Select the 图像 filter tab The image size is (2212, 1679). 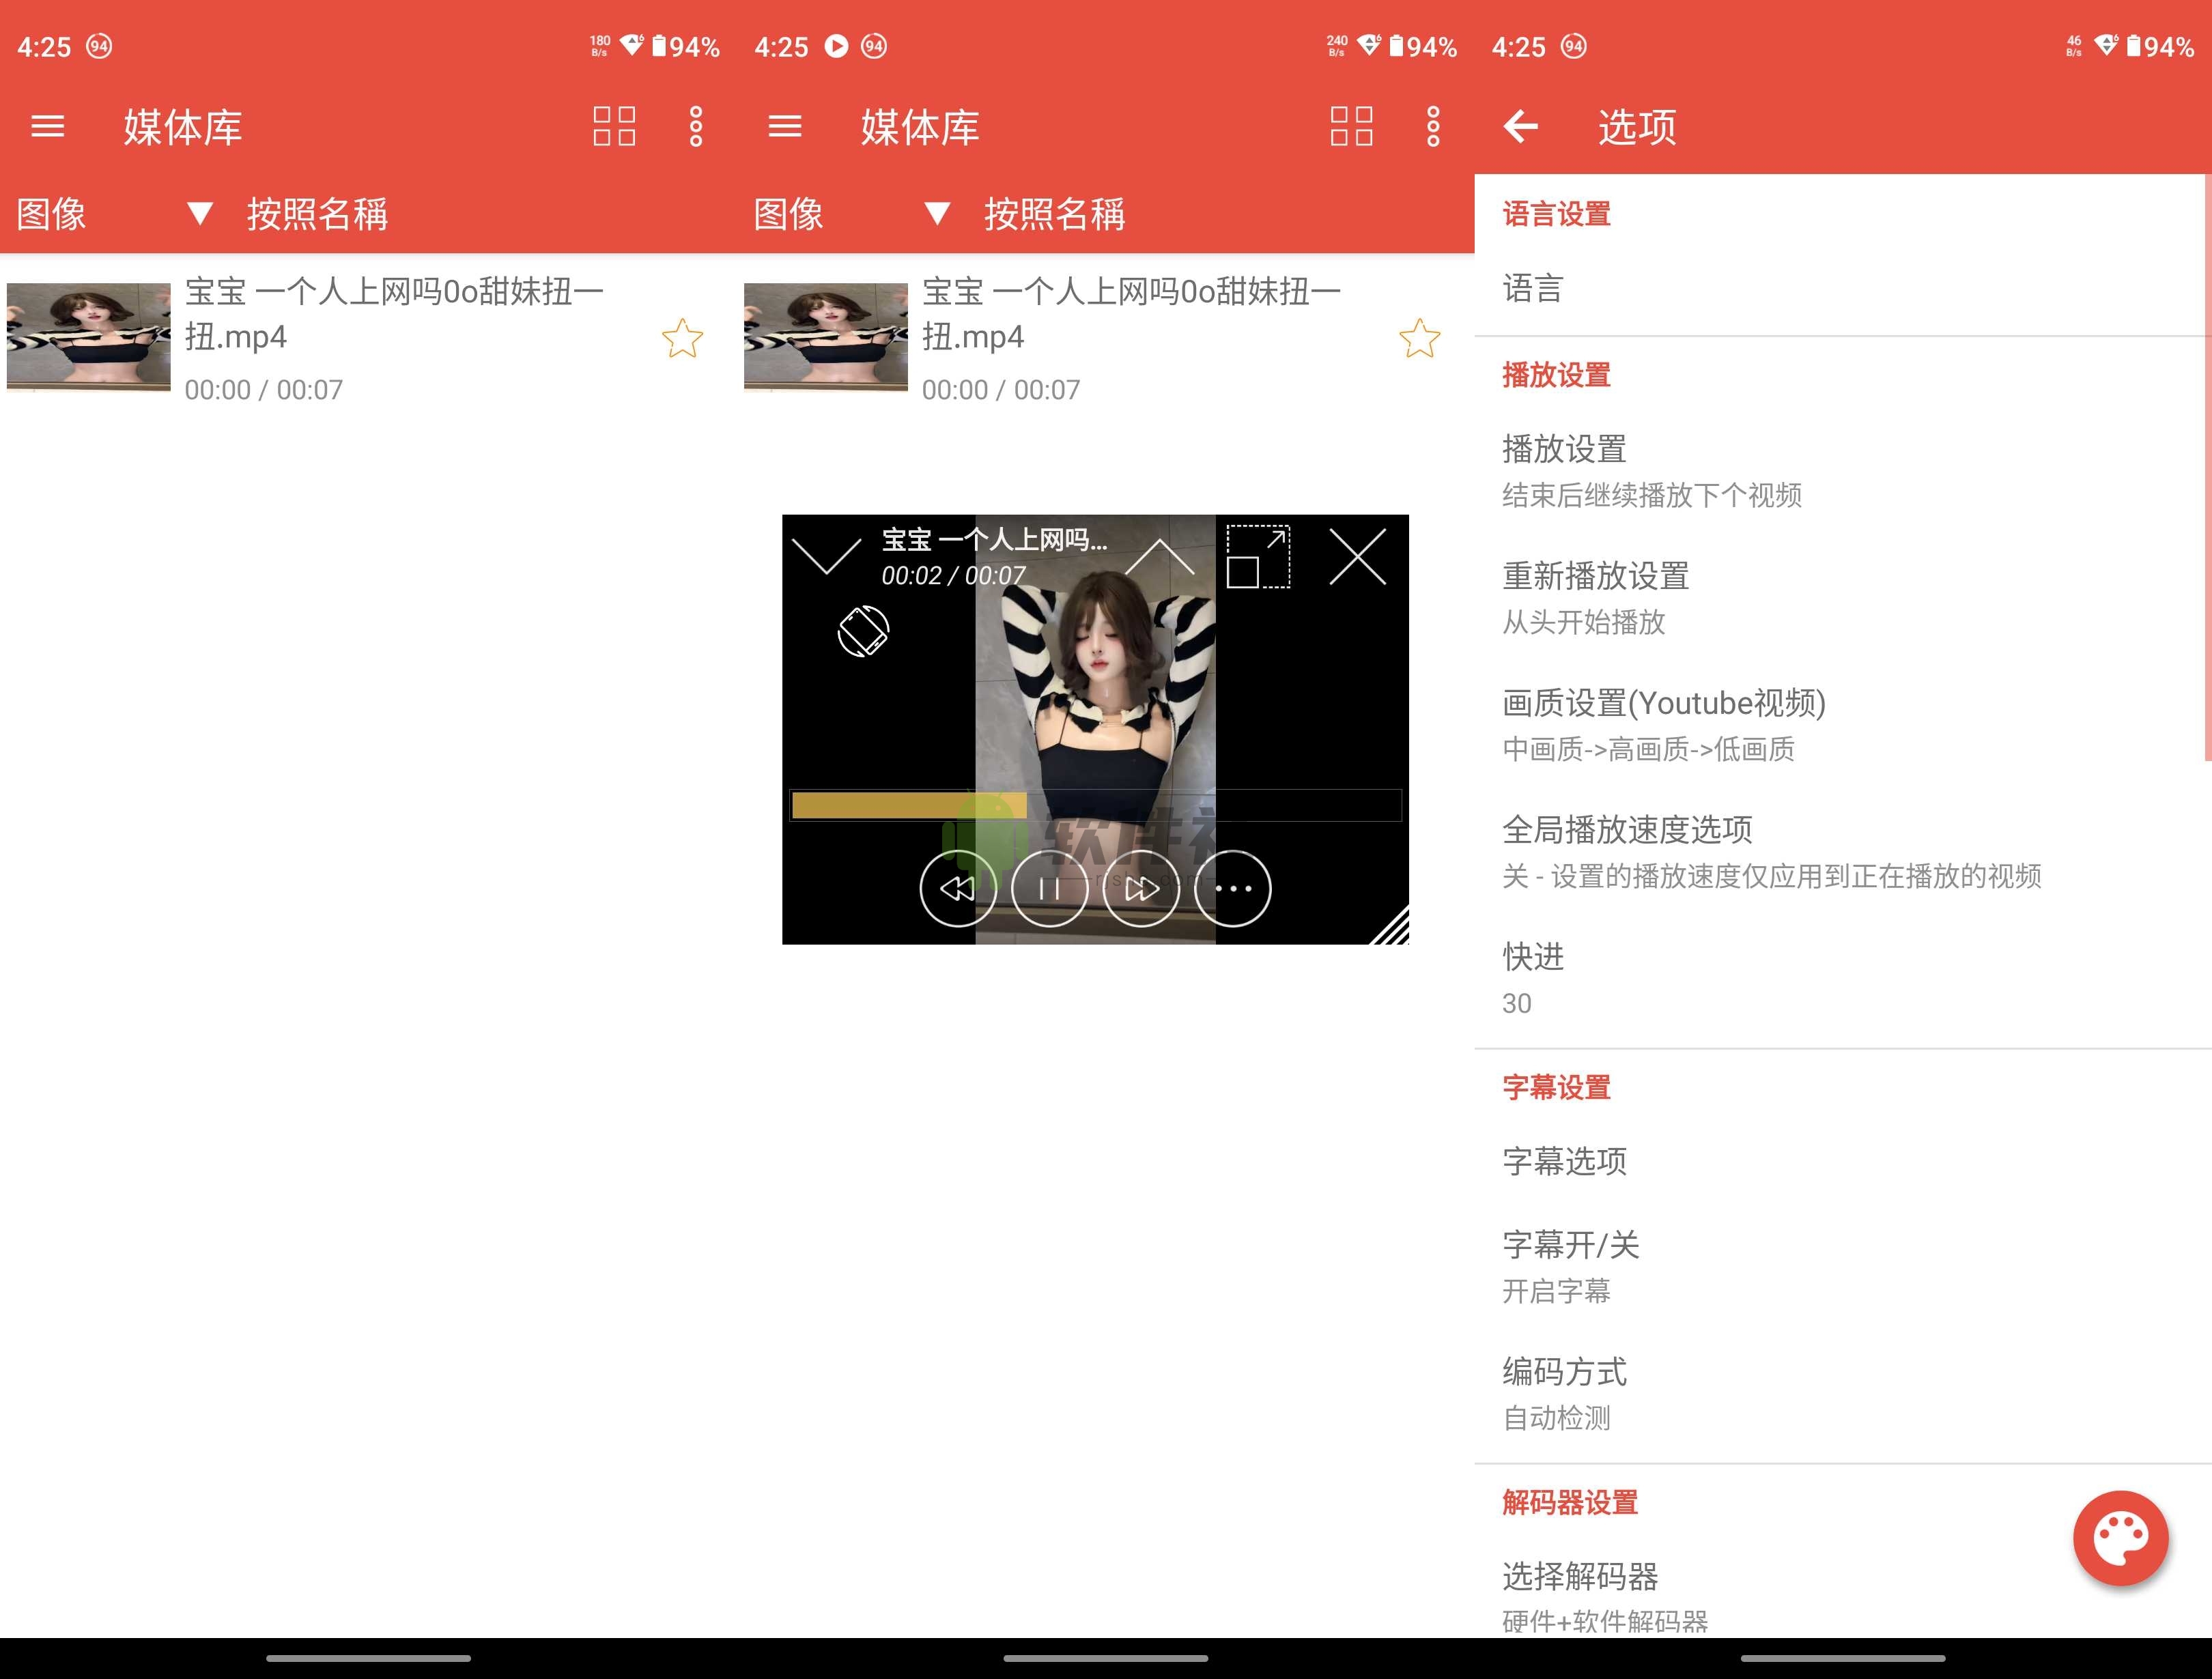coord(51,214)
